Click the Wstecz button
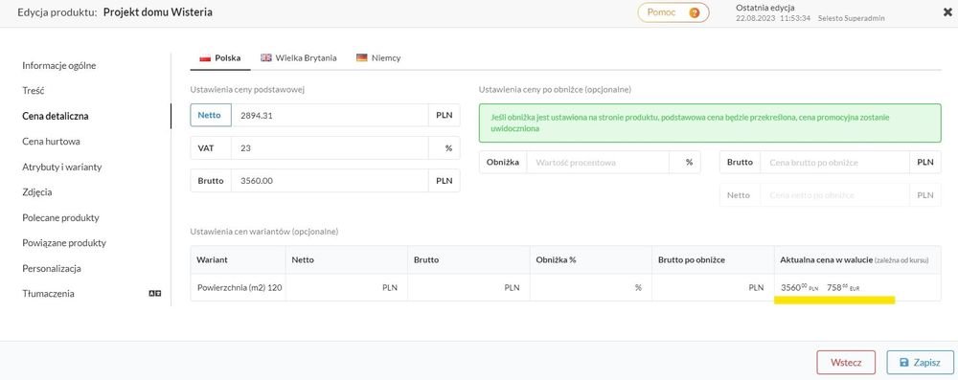Image resolution: width=958 pixels, height=380 pixels. pos(846,362)
